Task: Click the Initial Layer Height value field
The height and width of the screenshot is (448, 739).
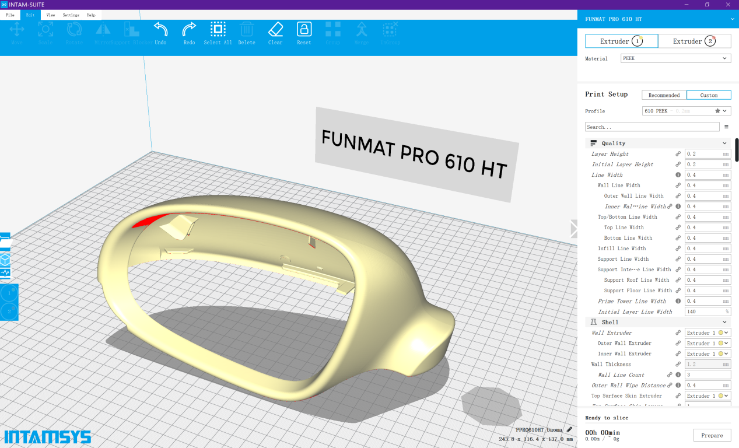Action: point(708,164)
